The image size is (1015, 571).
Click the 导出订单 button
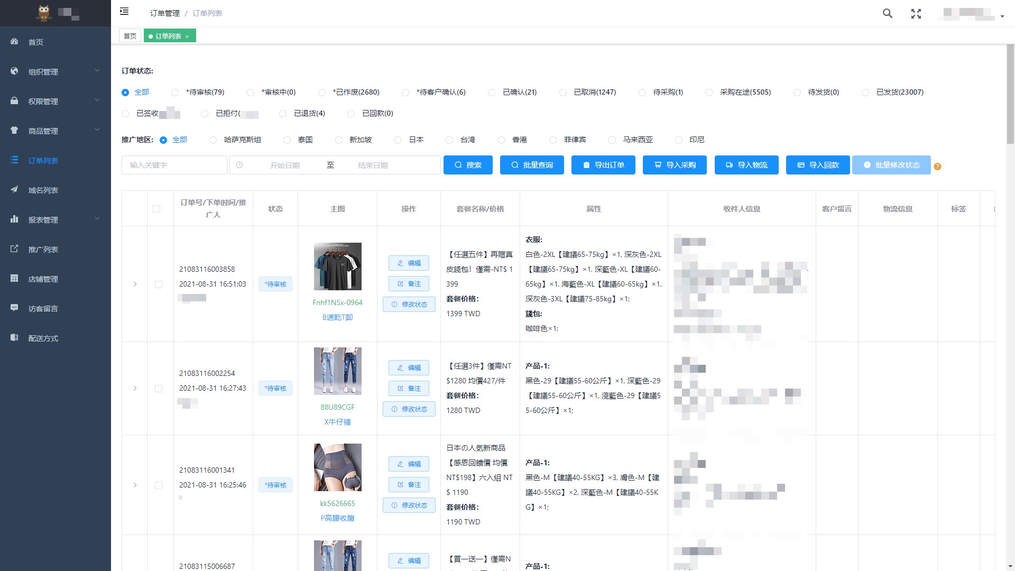(603, 165)
